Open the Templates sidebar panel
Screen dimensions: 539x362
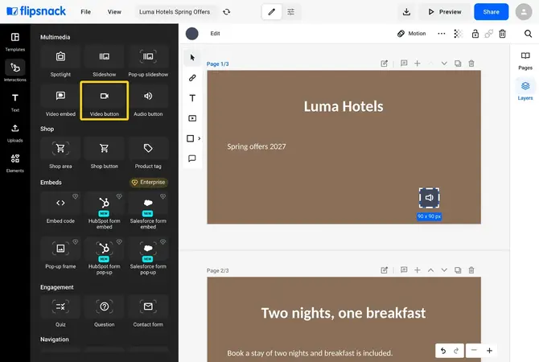pos(15,42)
